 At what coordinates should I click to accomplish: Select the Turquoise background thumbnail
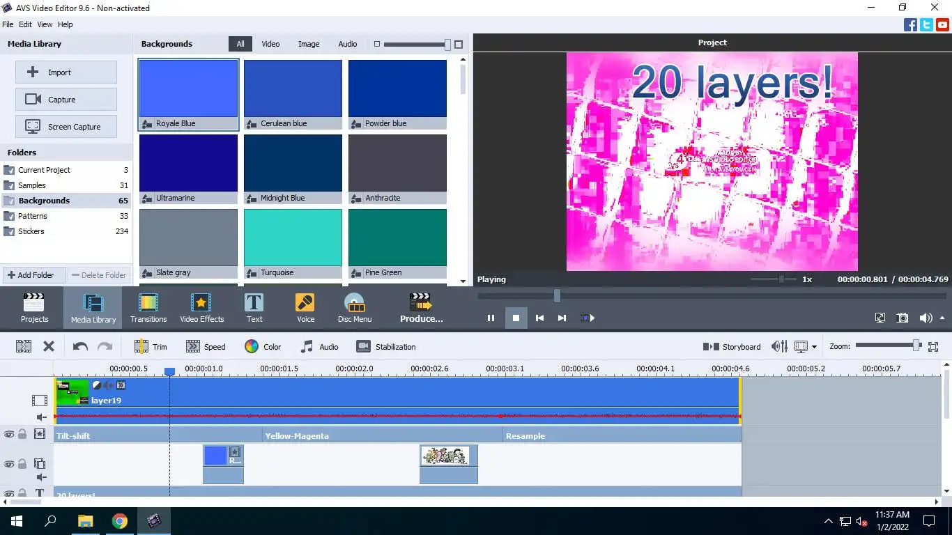[x=293, y=244]
